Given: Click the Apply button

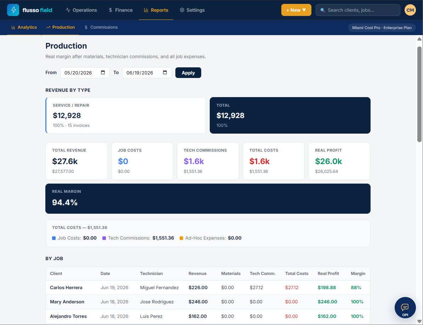Looking at the screenshot, I should [x=188, y=73].
